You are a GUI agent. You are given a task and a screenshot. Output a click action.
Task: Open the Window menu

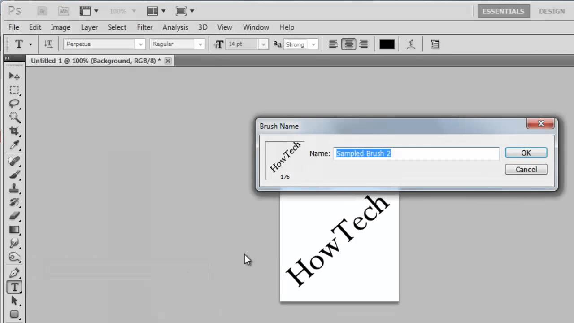coord(256,27)
